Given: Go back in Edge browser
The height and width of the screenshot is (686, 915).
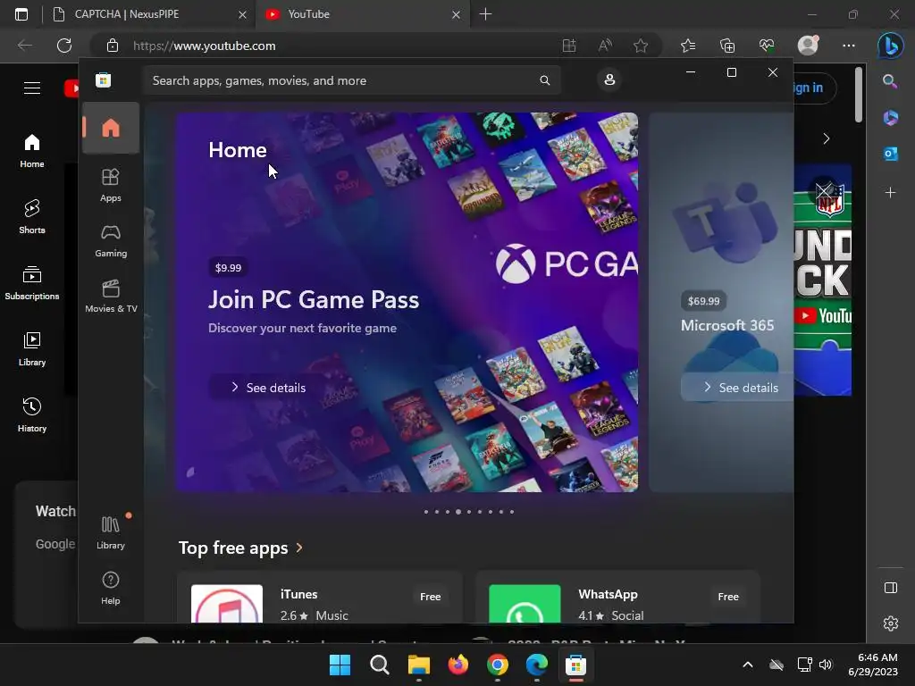Looking at the screenshot, I should (x=25, y=46).
